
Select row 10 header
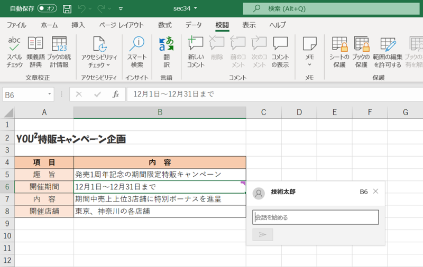[x=7, y=236]
